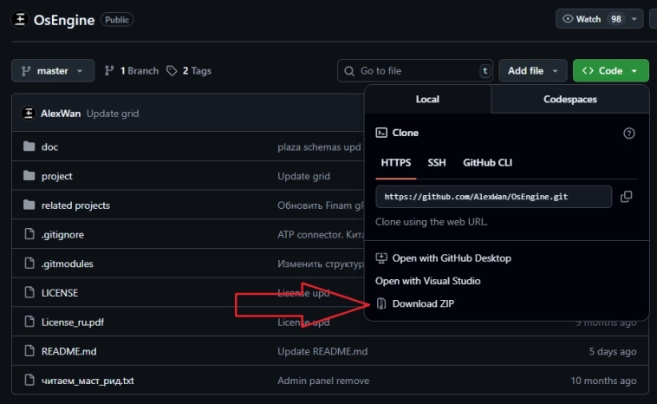The width and height of the screenshot is (657, 404).
Task: Click the .gitmodules file icon
Action: pyautogui.click(x=29, y=264)
